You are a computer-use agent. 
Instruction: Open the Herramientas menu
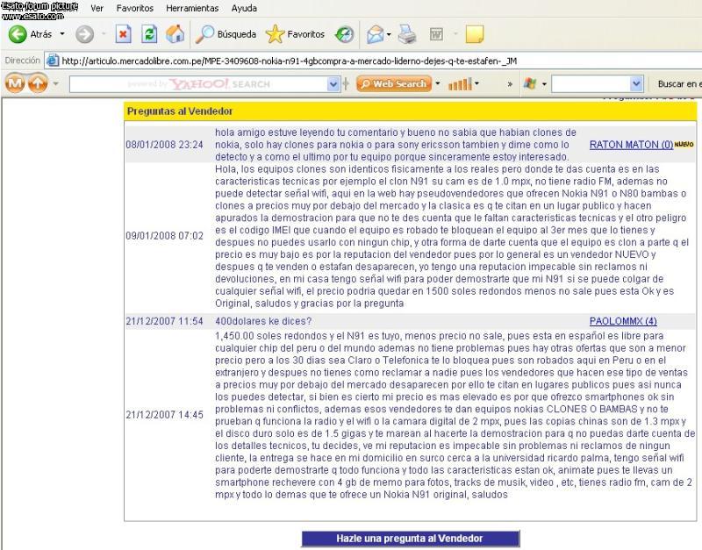pos(192,8)
